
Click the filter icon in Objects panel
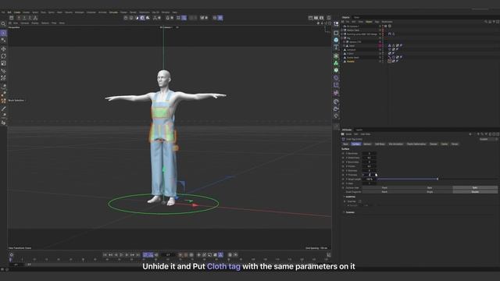tap(493, 22)
